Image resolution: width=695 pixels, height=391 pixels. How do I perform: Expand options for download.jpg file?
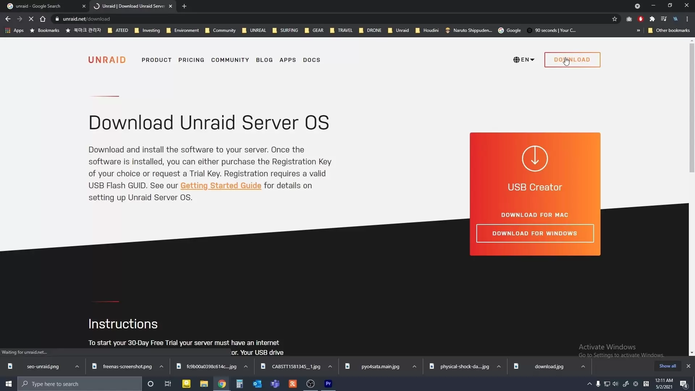[583, 366]
